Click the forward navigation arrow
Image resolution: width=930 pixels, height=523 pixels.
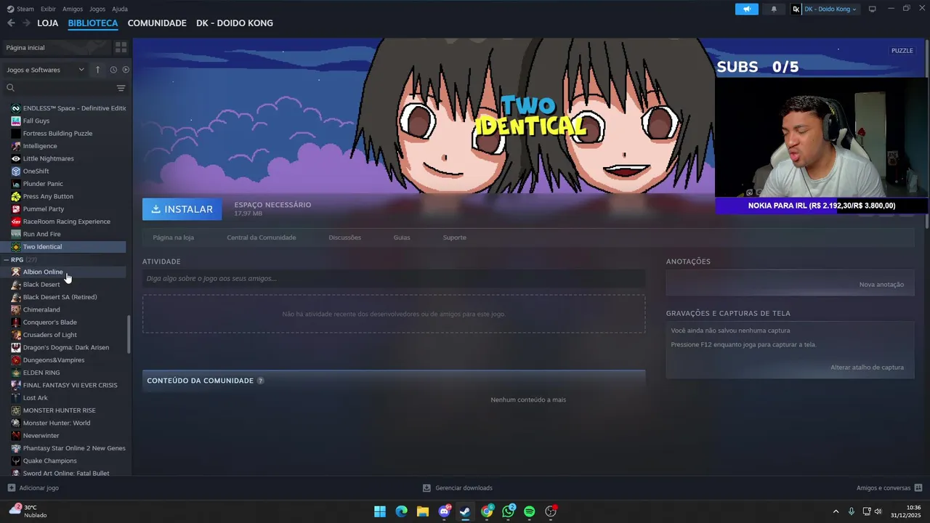click(x=26, y=23)
